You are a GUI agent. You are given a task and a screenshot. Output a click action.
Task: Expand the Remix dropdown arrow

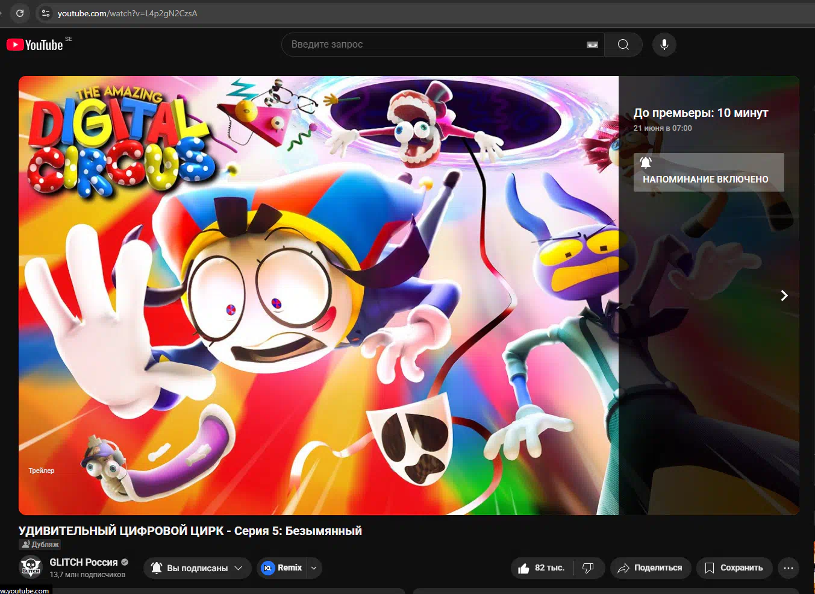[x=314, y=568]
